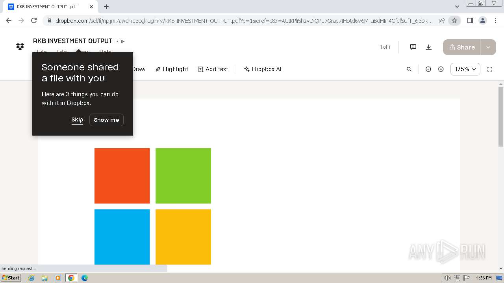The height and width of the screenshot is (283, 504).
Task: Open the Chrome three-dot menu
Action: tap(495, 20)
